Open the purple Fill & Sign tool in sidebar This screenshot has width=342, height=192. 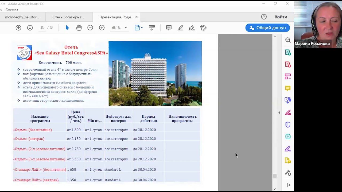pos(288,149)
